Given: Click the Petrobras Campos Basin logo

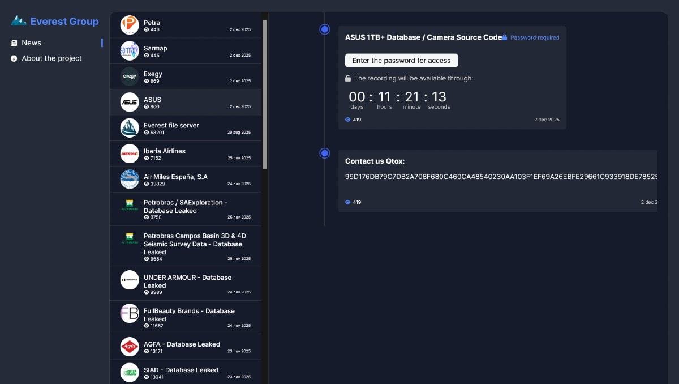Looking at the screenshot, I should coord(130,238).
